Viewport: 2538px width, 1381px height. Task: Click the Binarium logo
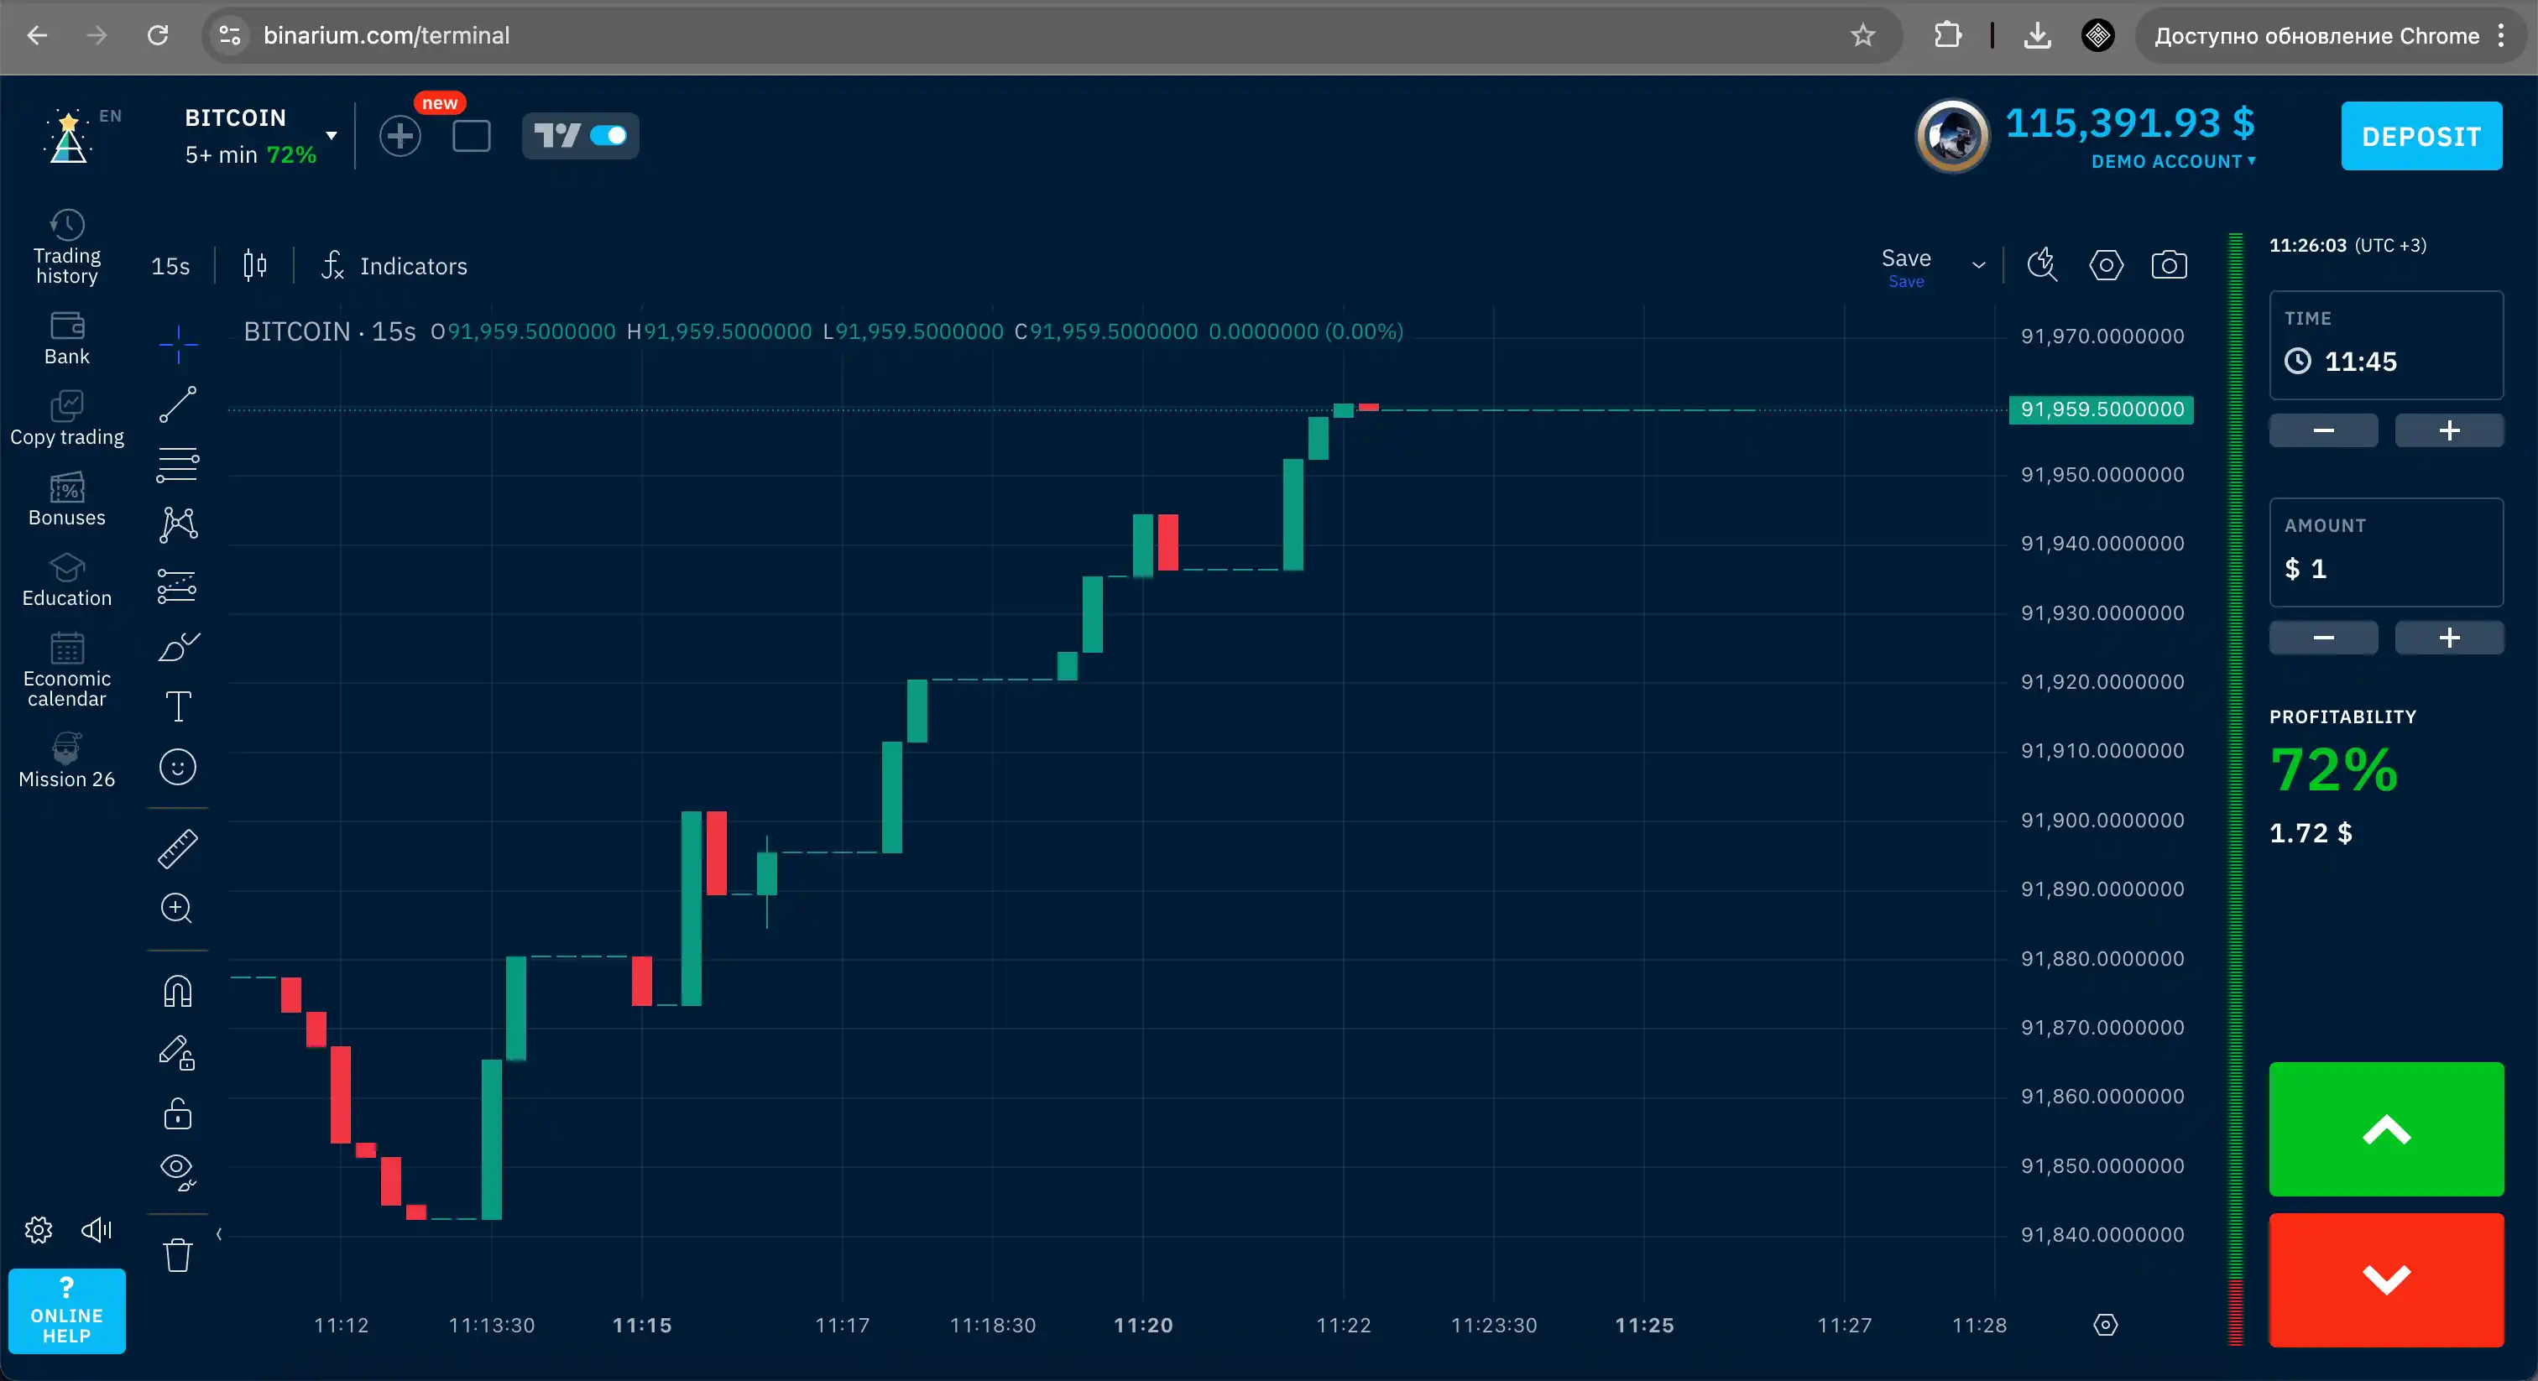pyautogui.click(x=68, y=137)
